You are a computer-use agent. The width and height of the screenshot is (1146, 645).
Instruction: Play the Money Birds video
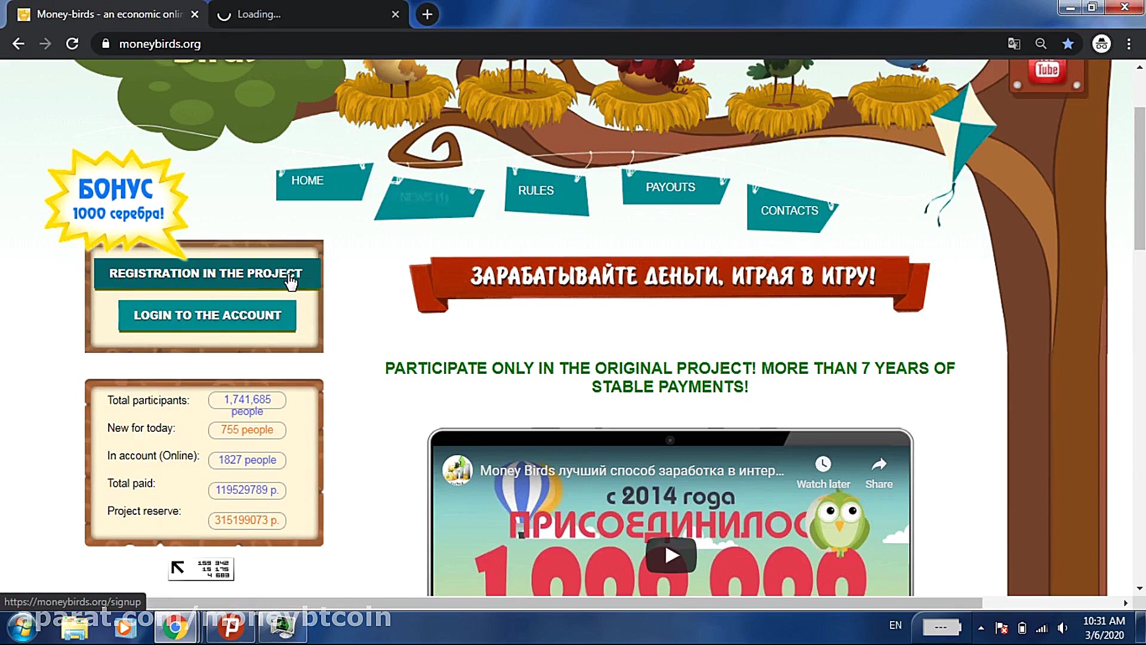(671, 555)
